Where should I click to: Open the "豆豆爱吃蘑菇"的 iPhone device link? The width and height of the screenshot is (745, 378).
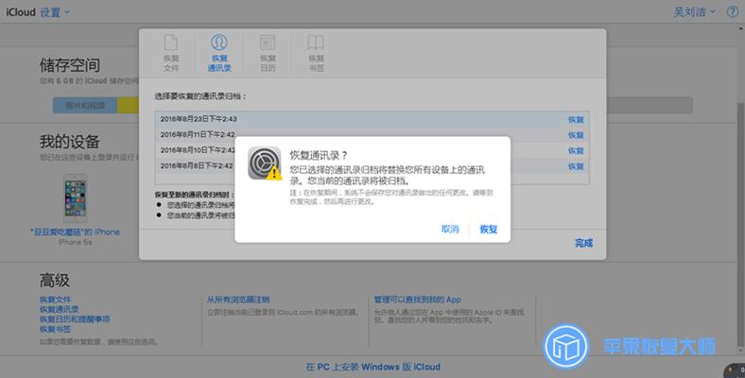click(75, 232)
